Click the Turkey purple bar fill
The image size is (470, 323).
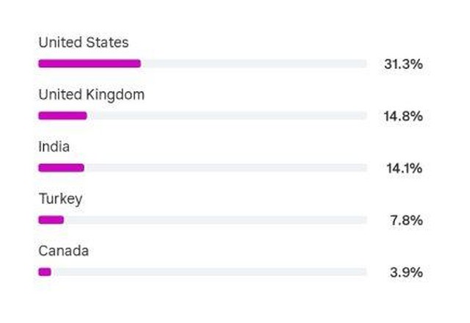pos(51,220)
